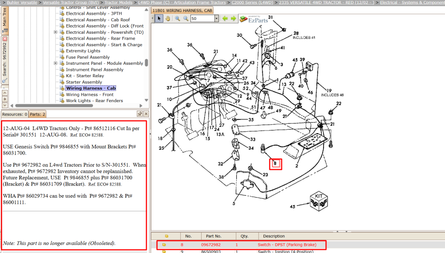445x253 pixels.
Task: Select Electrical Assembly - Diff Lock item
Action: click(x=105, y=26)
